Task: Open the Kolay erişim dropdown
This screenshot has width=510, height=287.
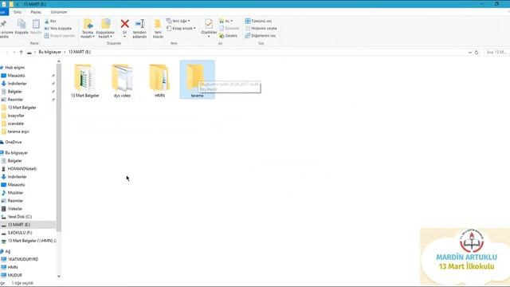Action: [x=181, y=29]
